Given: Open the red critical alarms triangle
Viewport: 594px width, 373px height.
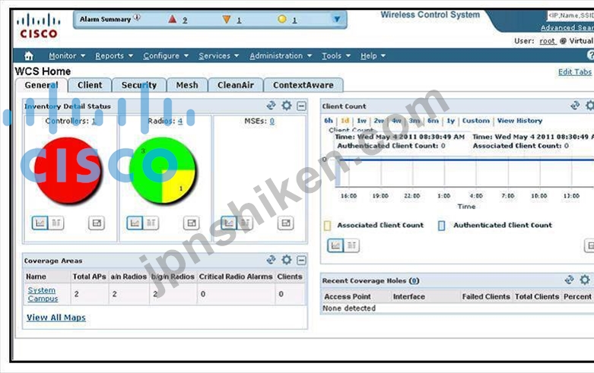Looking at the screenshot, I should pyautogui.click(x=173, y=19).
